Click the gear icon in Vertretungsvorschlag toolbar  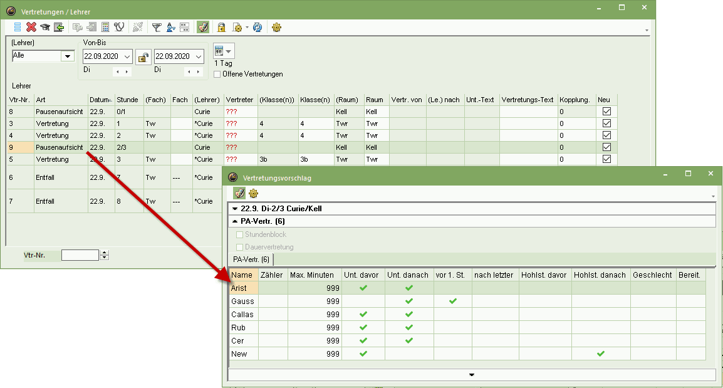253,193
